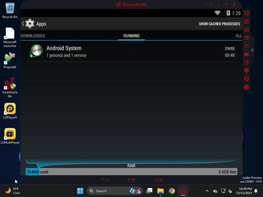Launch Project64 desktop shortcut
The height and width of the screenshot is (197, 263).
(10, 61)
